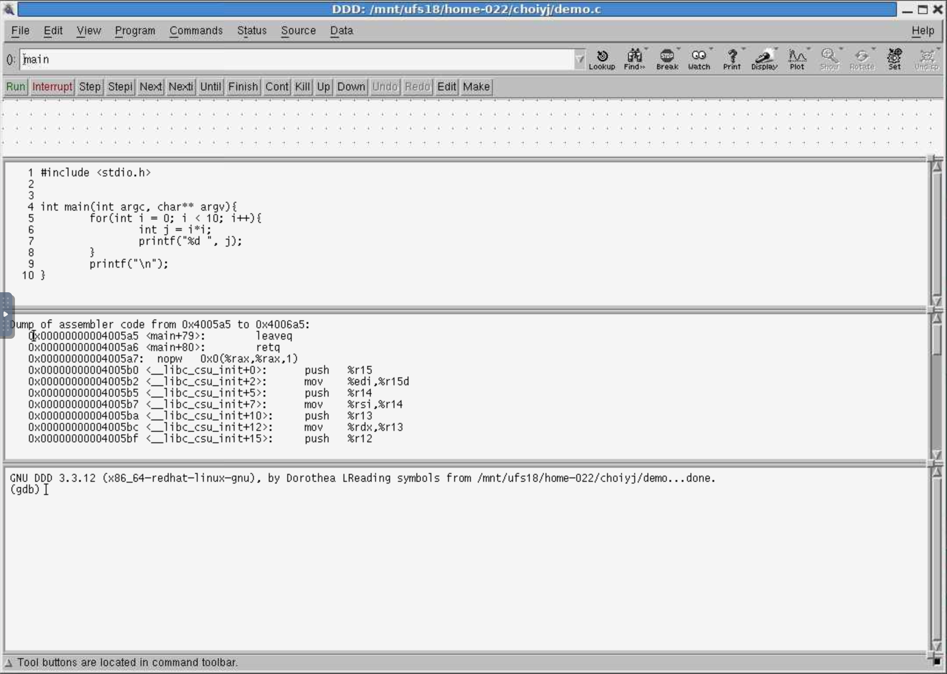Click the Run button to start program

(x=14, y=86)
